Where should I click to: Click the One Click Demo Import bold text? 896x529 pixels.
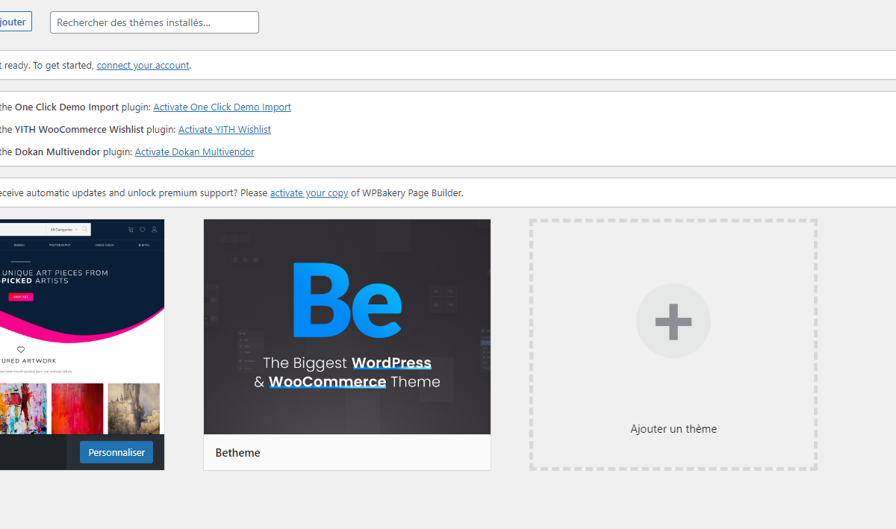66,107
